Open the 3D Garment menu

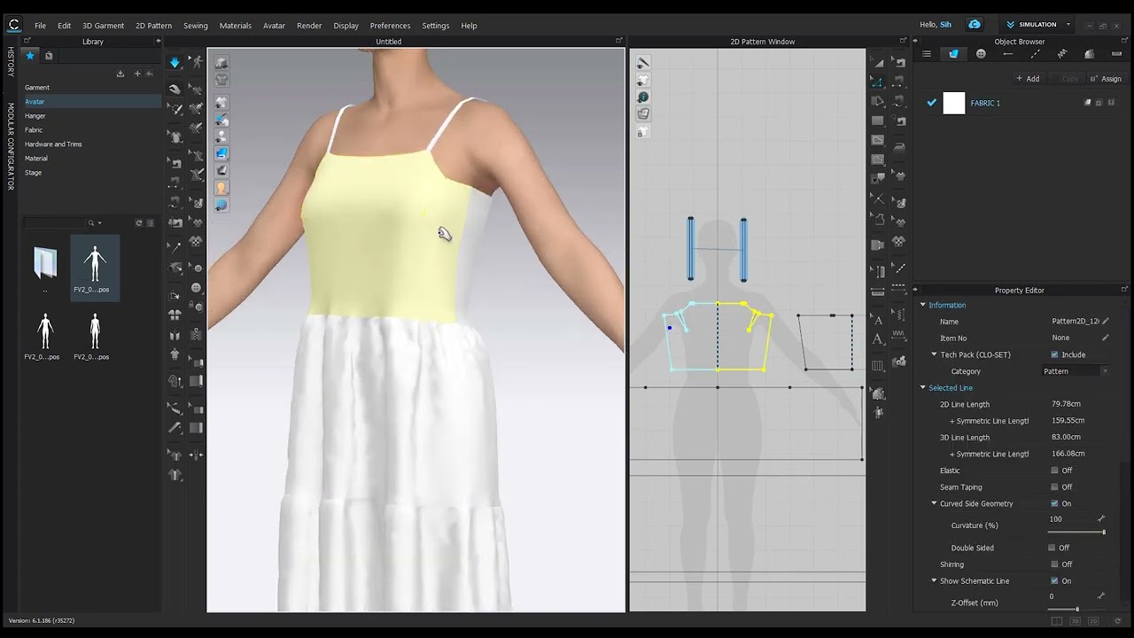click(x=103, y=26)
